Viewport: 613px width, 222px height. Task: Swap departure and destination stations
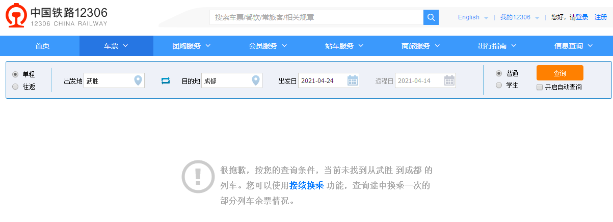pos(166,80)
